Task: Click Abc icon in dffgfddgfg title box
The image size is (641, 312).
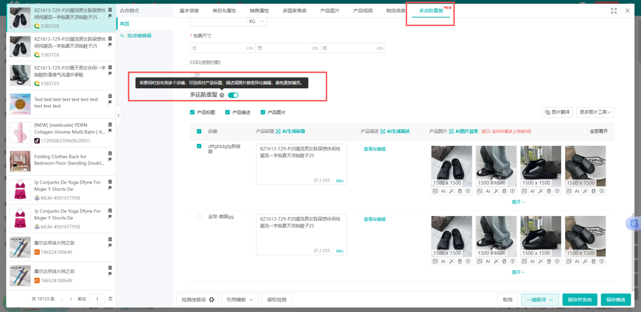Action: click(340, 181)
